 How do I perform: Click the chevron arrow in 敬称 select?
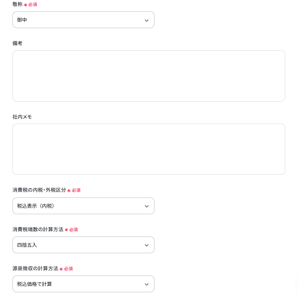pos(147,20)
